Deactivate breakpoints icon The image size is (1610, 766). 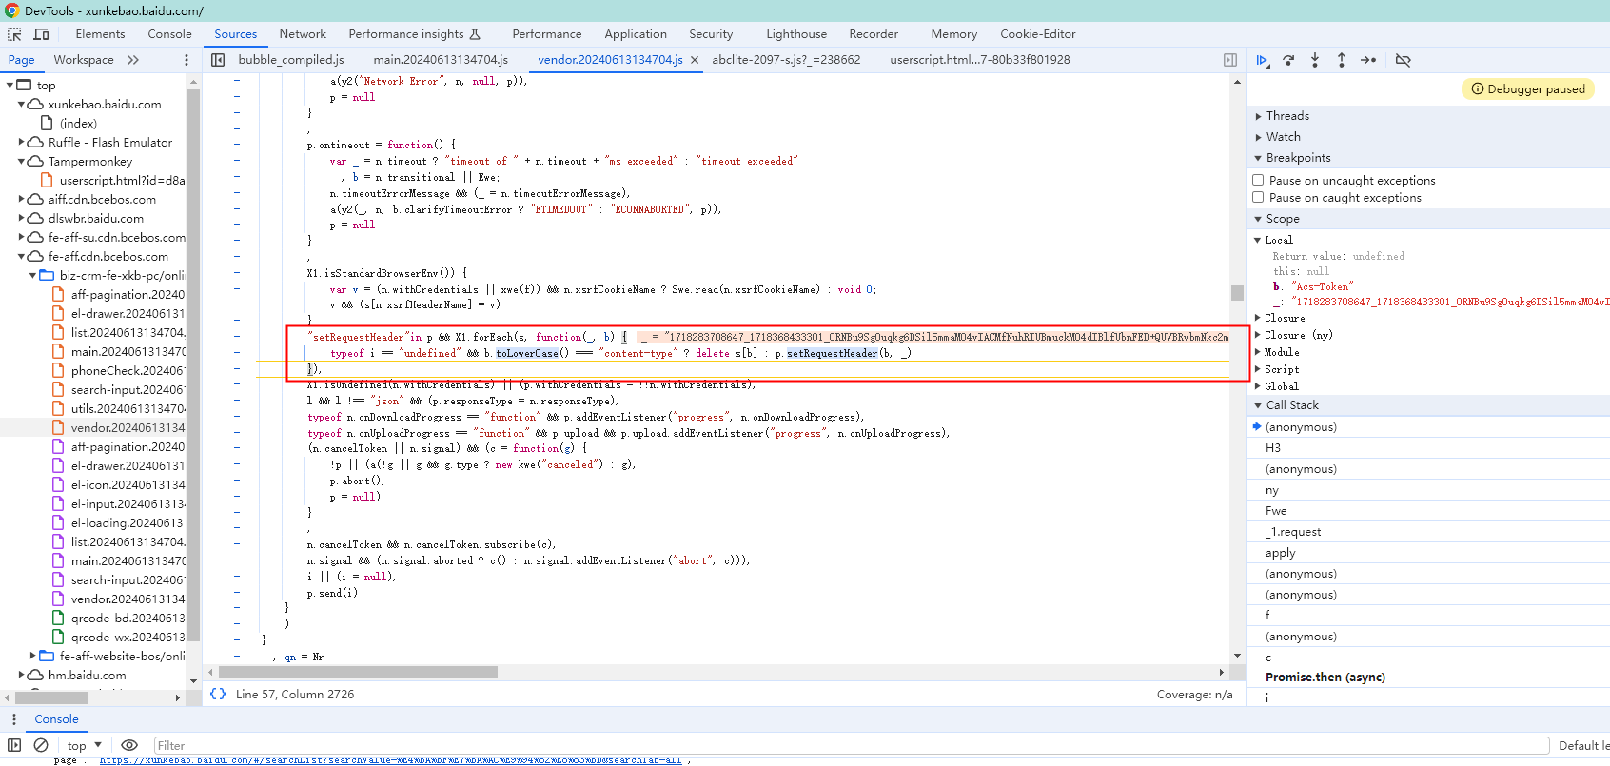tap(1403, 60)
